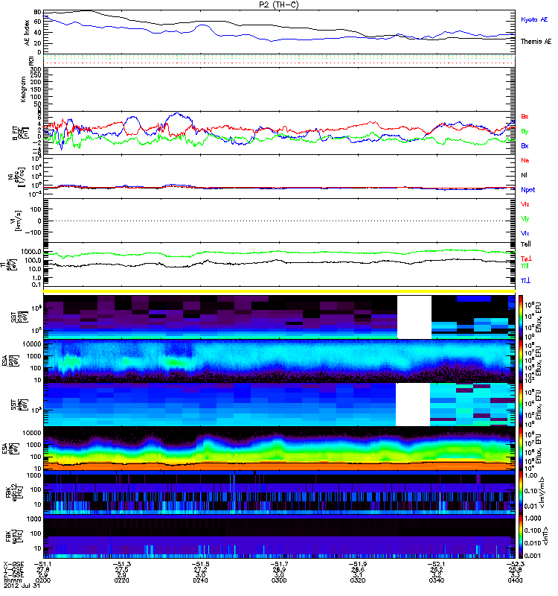The width and height of the screenshot is (558, 596).
Task: Click the SST ions Eflux color bar
Action: pos(520,317)
